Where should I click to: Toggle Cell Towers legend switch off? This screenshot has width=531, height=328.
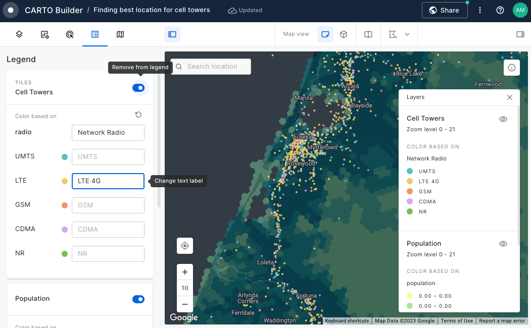point(138,88)
